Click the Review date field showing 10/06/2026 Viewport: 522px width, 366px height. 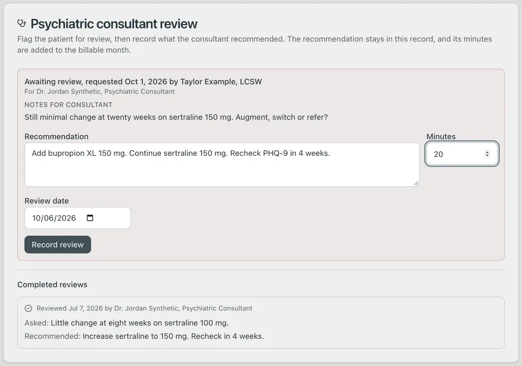coord(78,218)
